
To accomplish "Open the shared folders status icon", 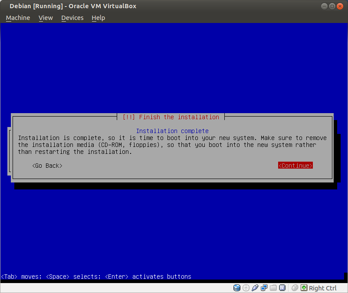I will coord(273,288).
